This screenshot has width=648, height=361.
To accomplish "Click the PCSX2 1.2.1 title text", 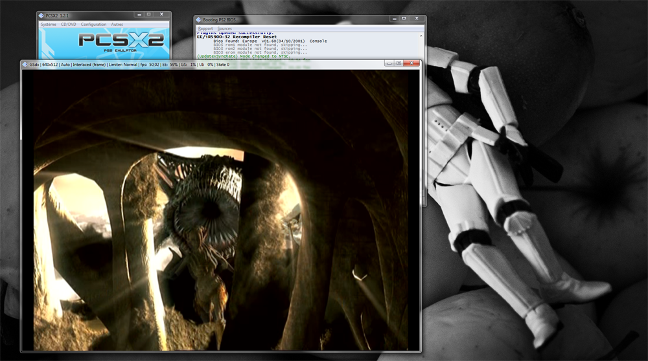I will (57, 16).
